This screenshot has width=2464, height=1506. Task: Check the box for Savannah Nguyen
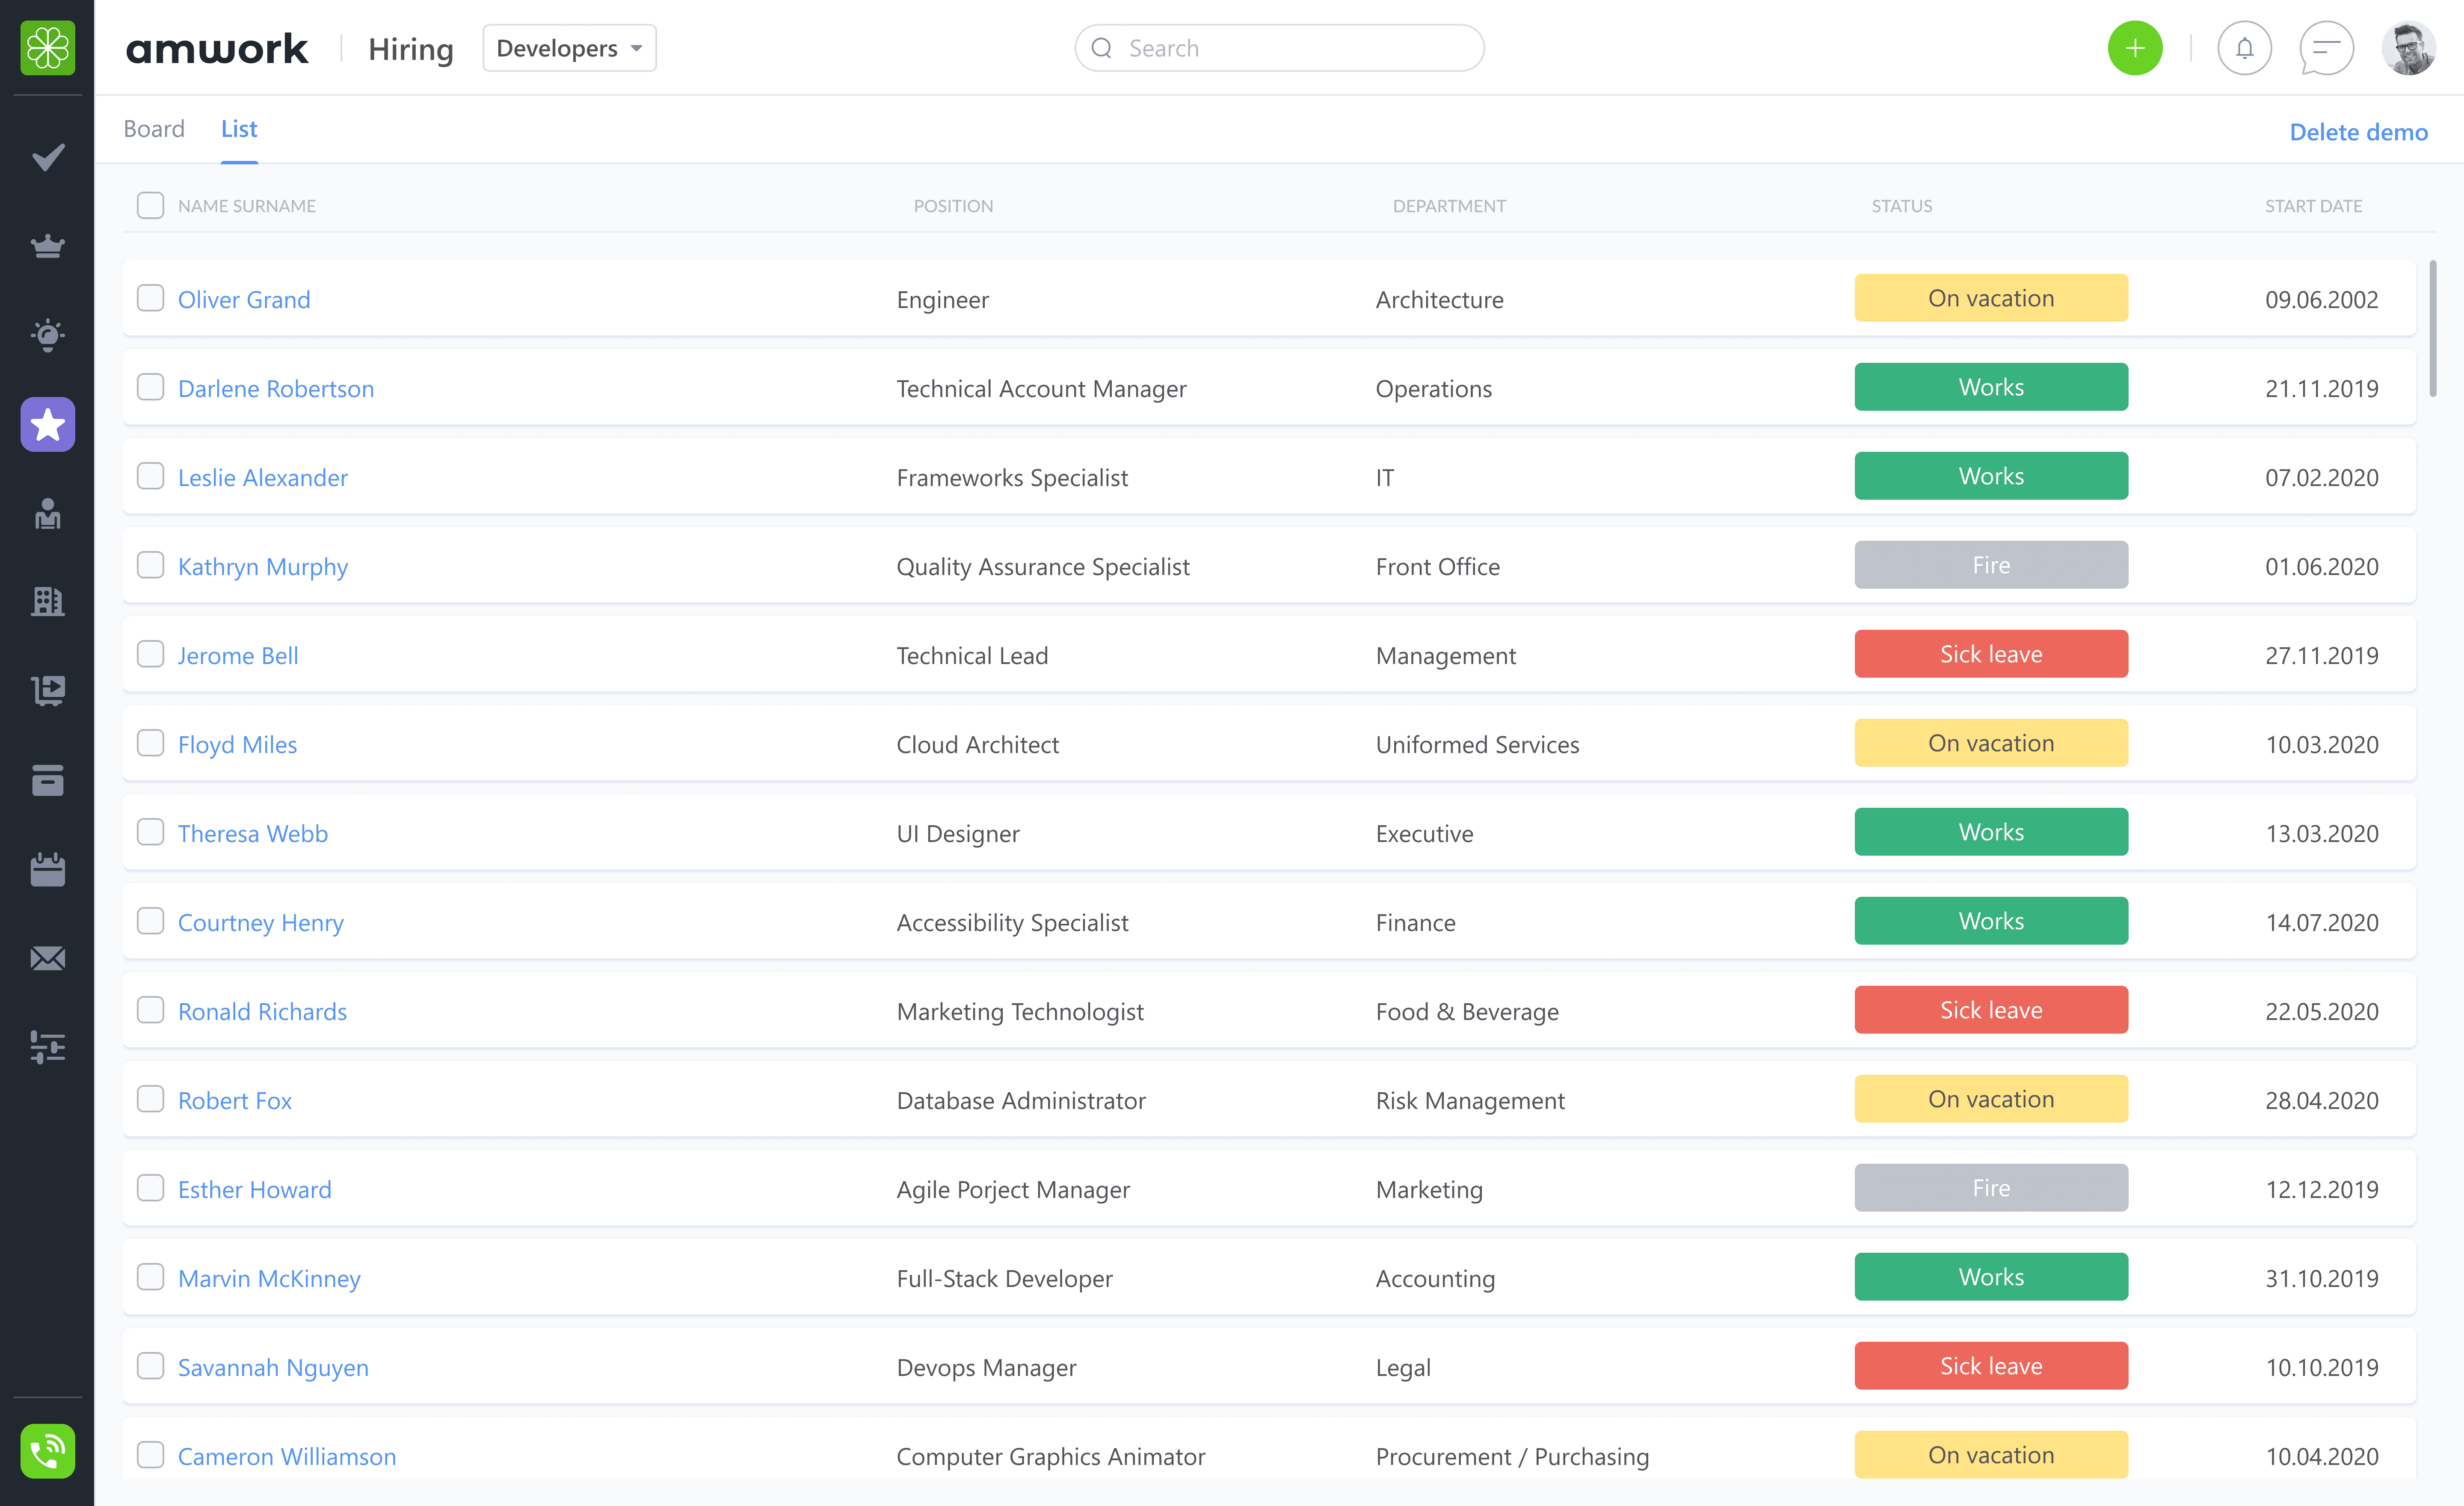click(x=150, y=1366)
